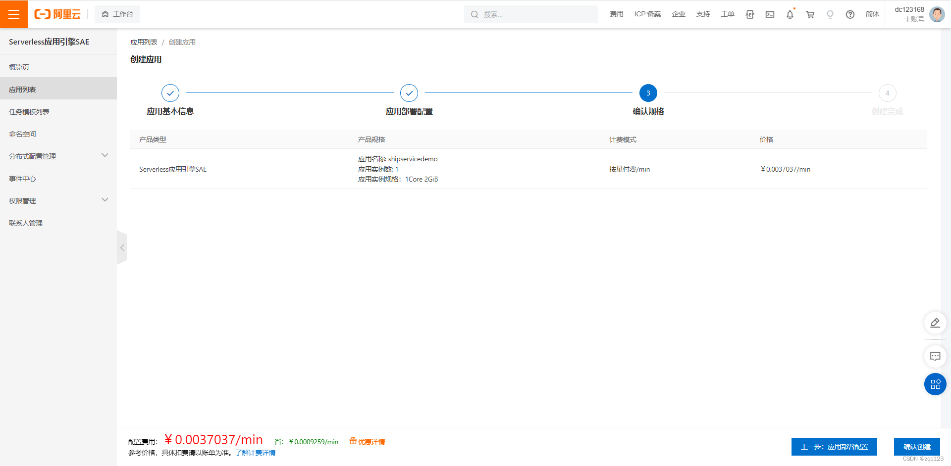The image size is (951, 466).
Task: Open the chat feedback icon on right edge
Action: 935,356
